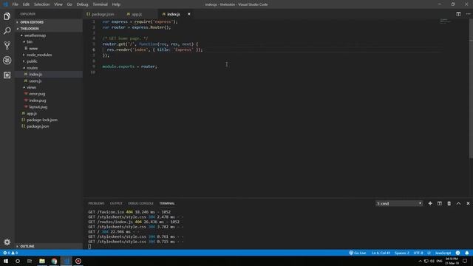473x266 pixels.
Task: Select the terminal dropdown showing 1: cmd
Action: pos(399,204)
